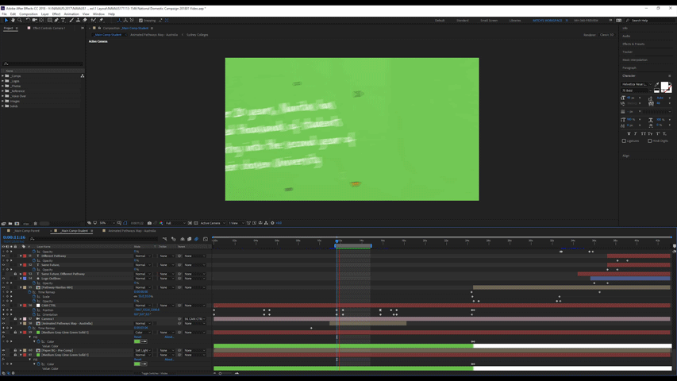Select the Pen tool
677x381 pixels.
pos(56,21)
